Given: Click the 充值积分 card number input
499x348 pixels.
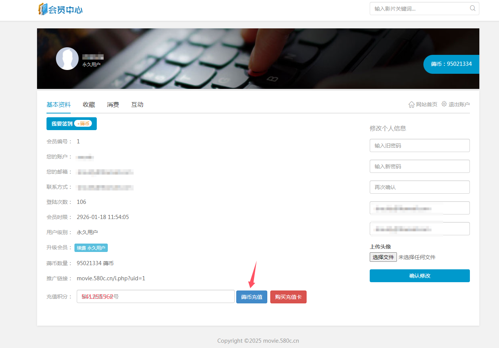Looking at the screenshot, I should click(155, 297).
